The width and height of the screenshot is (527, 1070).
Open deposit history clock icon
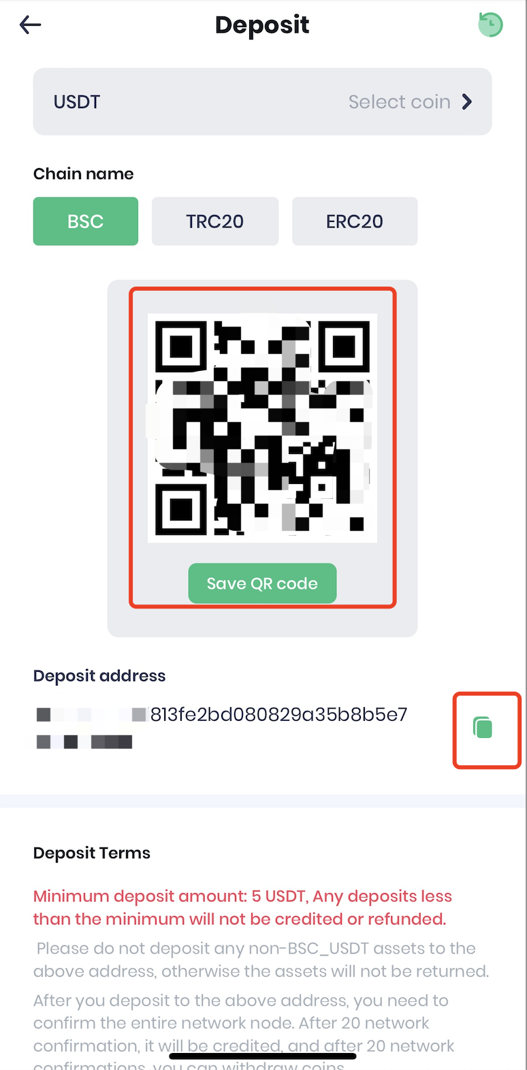click(x=490, y=25)
